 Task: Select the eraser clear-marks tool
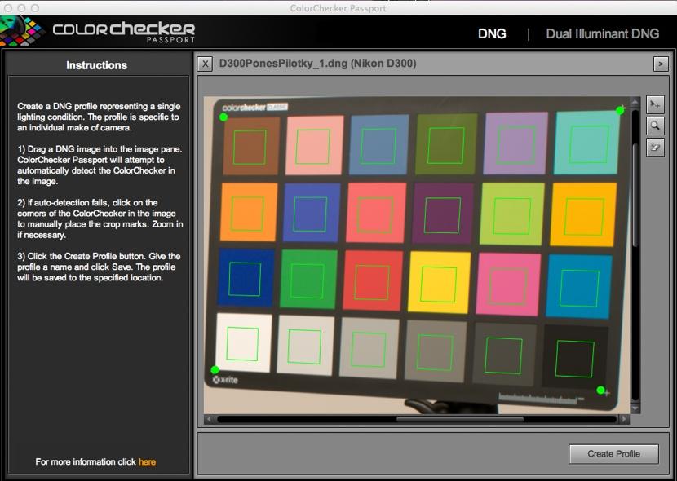[655, 147]
